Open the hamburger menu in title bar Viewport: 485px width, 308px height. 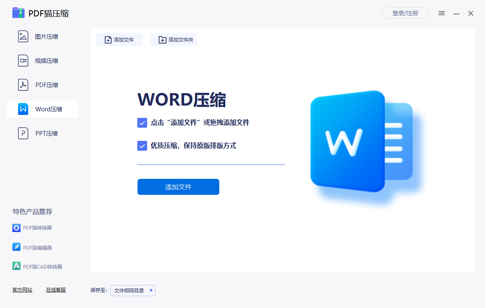click(441, 13)
